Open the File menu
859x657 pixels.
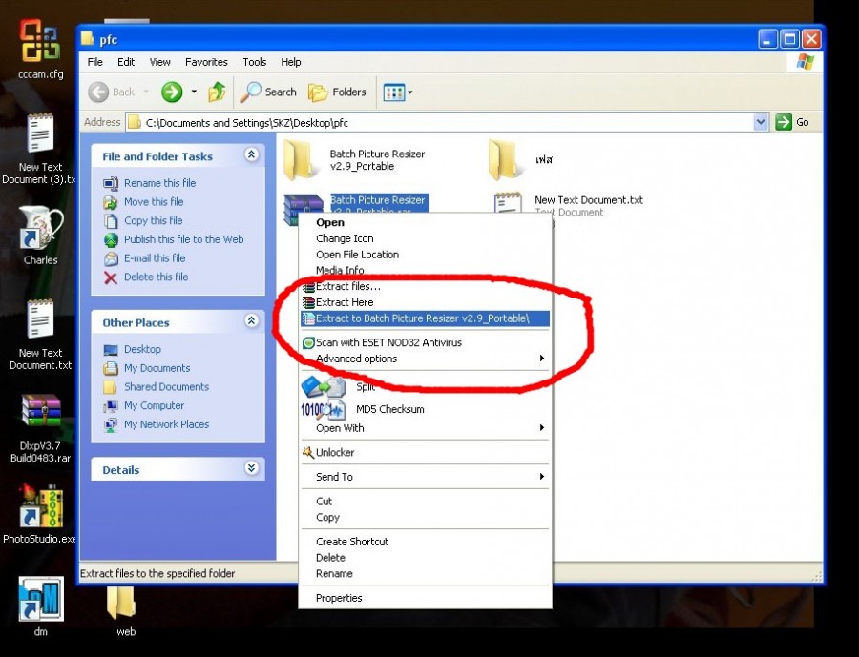click(94, 62)
